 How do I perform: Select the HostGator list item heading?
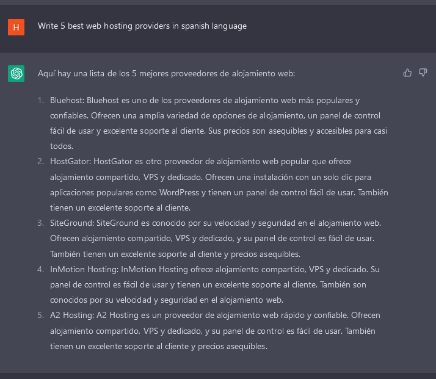point(70,162)
